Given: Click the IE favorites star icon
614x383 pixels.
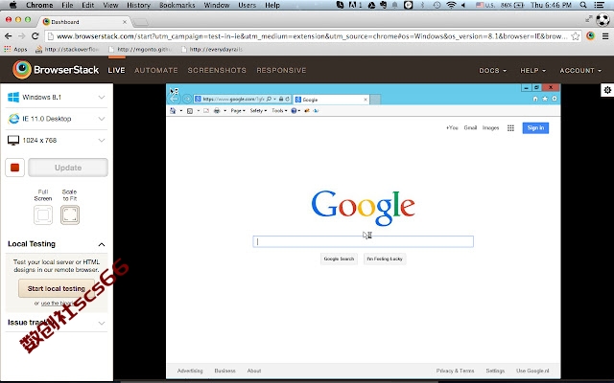Looking at the screenshot, I should (x=545, y=99).
